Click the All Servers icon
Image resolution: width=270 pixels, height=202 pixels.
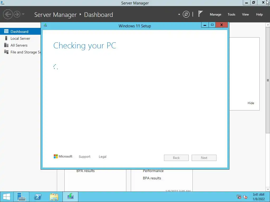click(6, 45)
